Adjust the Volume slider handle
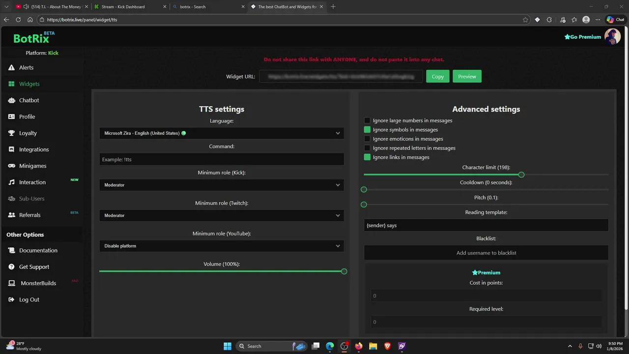Image resolution: width=629 pixels, height=354 pixels. pos(344,271)
